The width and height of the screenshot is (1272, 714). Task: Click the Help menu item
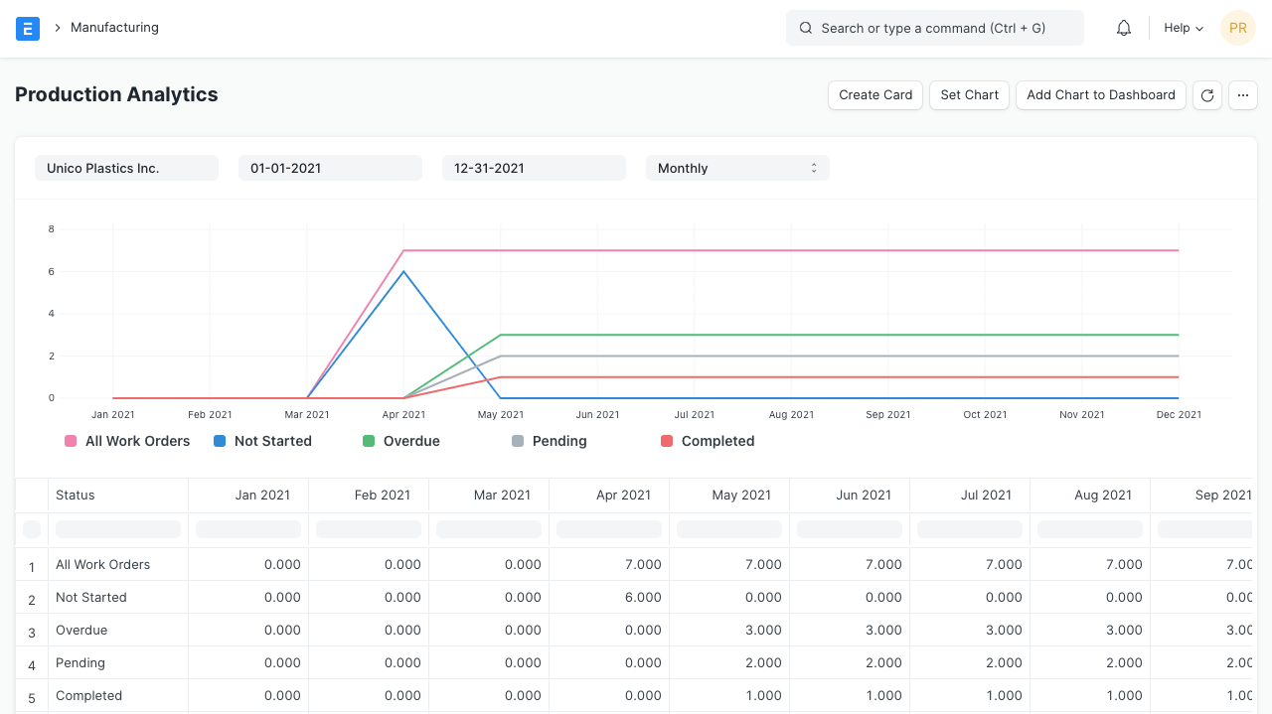pyautogui.click(x=1177, y=28)
